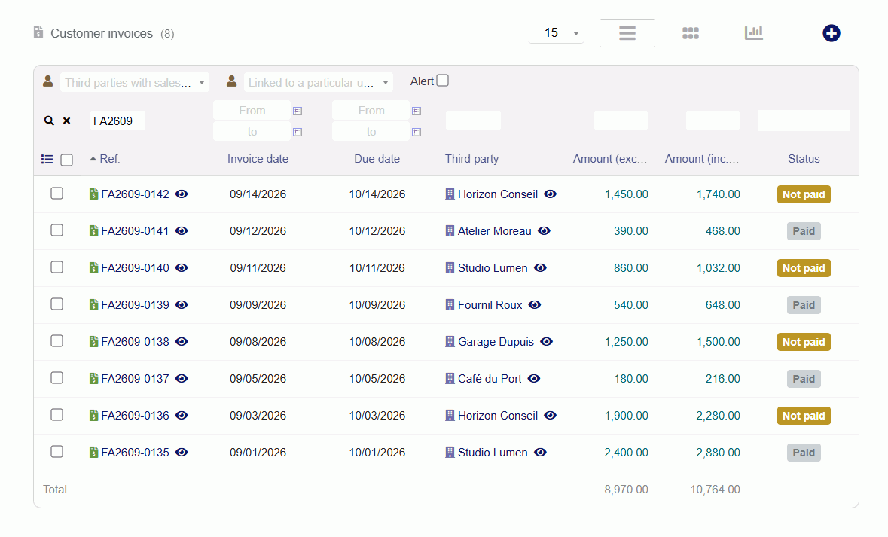Screen dimensions: 888x537
Task: Switch to list view mode
Action: pyautogui.click(x=627, y=33)
